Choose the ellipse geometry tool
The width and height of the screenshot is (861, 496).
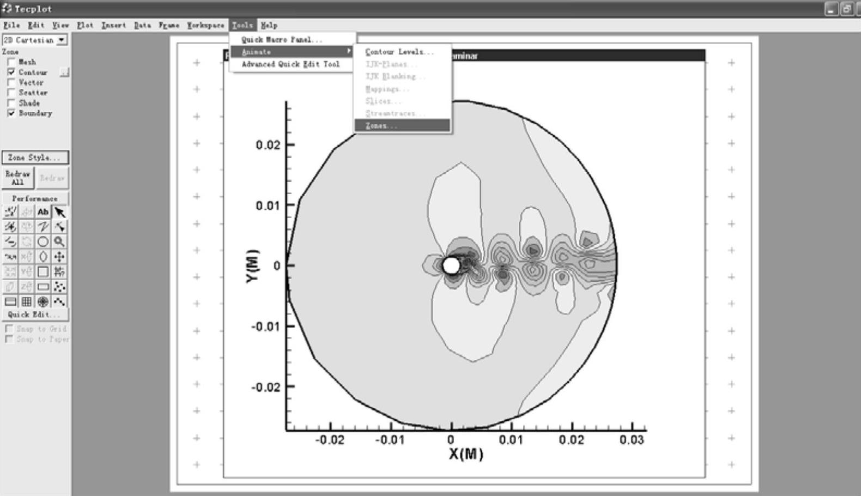[x=43, y=257]
